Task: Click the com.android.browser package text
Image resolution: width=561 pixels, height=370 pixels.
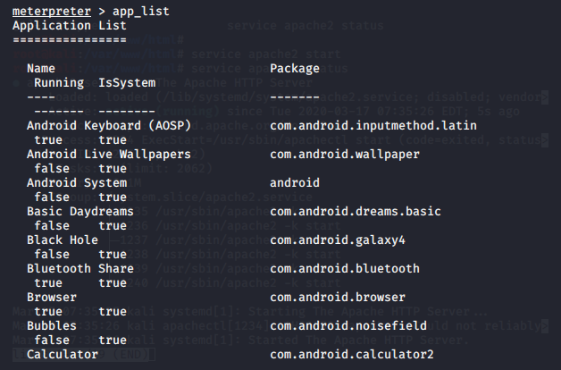Action: pos(337,297)
